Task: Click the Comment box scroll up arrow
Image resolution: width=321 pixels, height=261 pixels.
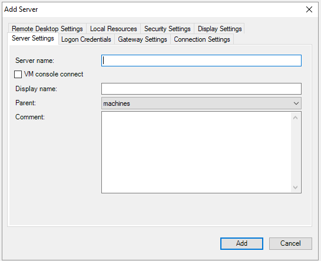Action: point(295,118)
